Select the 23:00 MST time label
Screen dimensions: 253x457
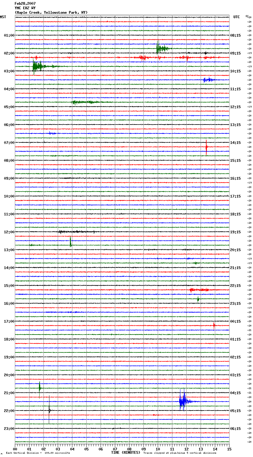coord(9,429)
